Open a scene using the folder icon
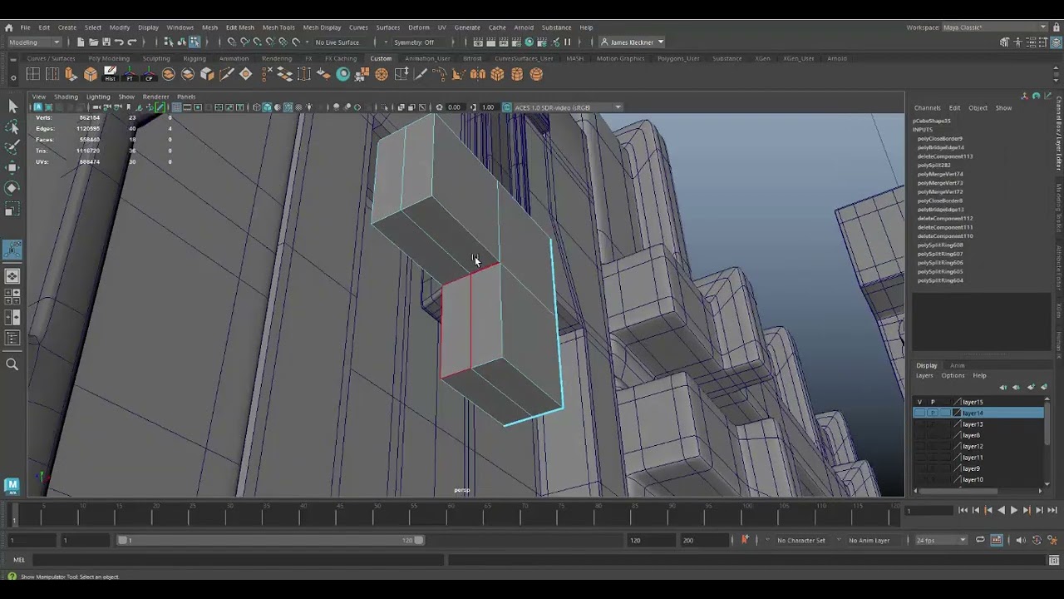 pos(93,42)
